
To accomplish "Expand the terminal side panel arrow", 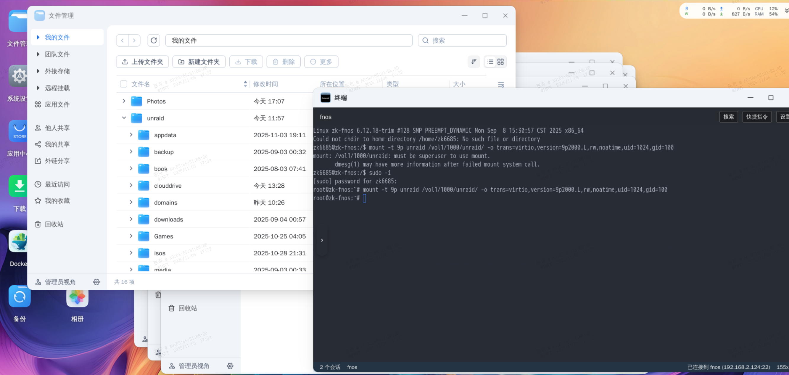I will (322, 240).
